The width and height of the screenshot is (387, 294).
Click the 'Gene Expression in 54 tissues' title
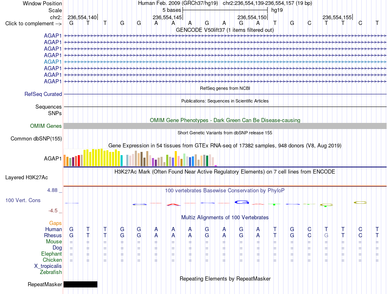tap(225, 145)
